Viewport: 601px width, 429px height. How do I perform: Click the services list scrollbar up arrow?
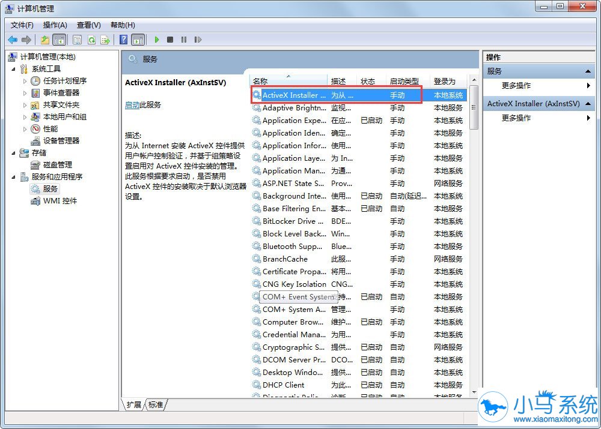pos(474,80)
